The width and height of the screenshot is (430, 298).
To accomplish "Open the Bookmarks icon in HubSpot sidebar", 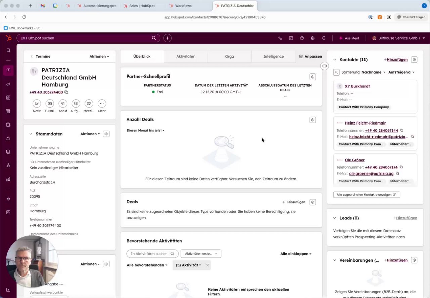I will coord(8,50).
